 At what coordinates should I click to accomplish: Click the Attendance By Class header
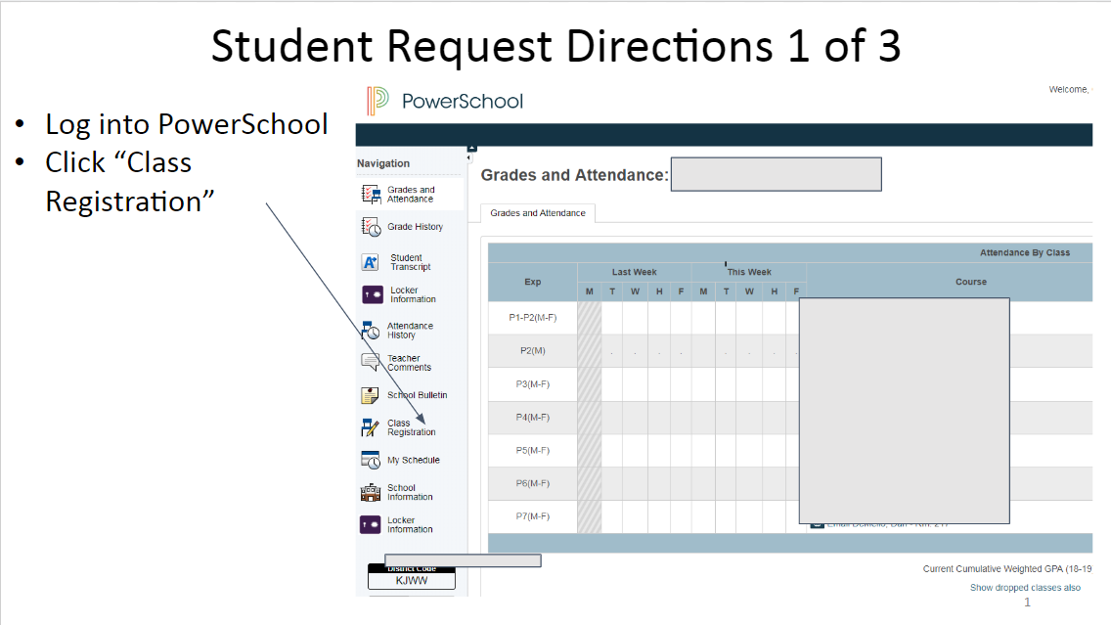(x=1025, y=252)
